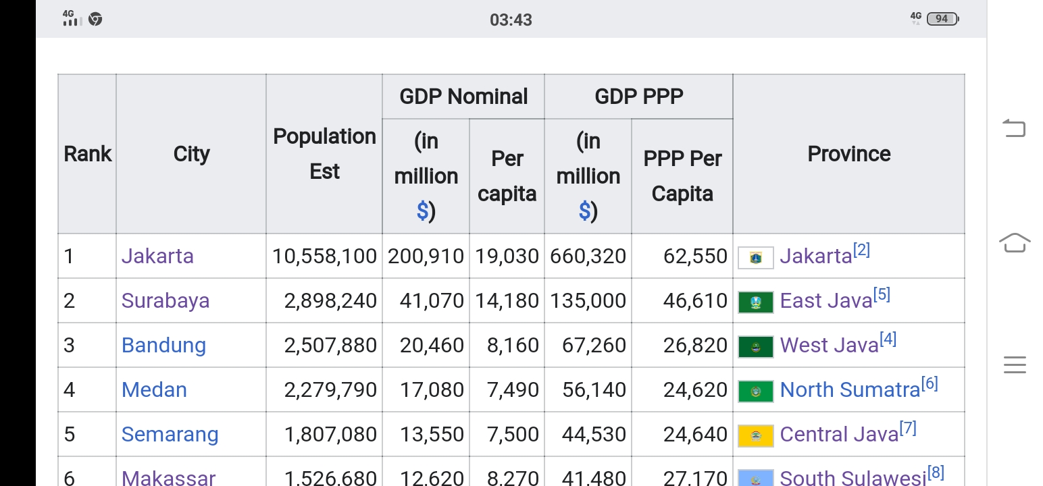
Task: Tap the battery indicator in status bar
Action: [x=942, y=19]
